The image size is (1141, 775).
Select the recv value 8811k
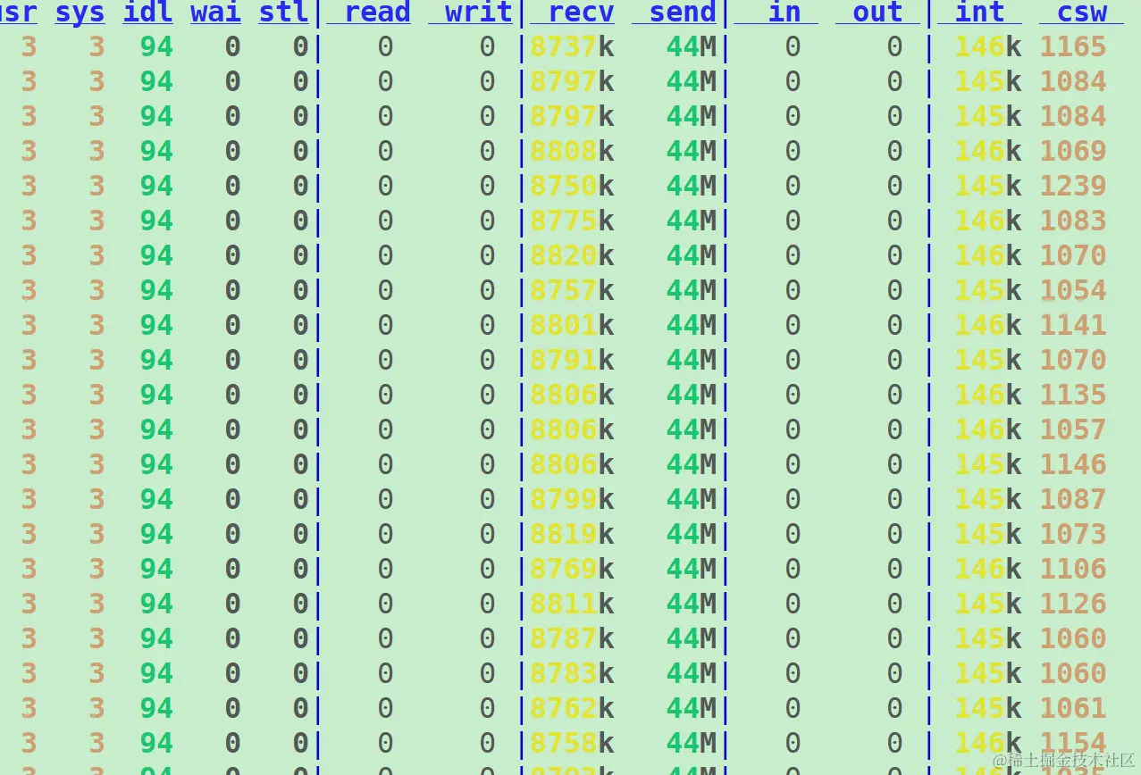(x=573, y=604)
